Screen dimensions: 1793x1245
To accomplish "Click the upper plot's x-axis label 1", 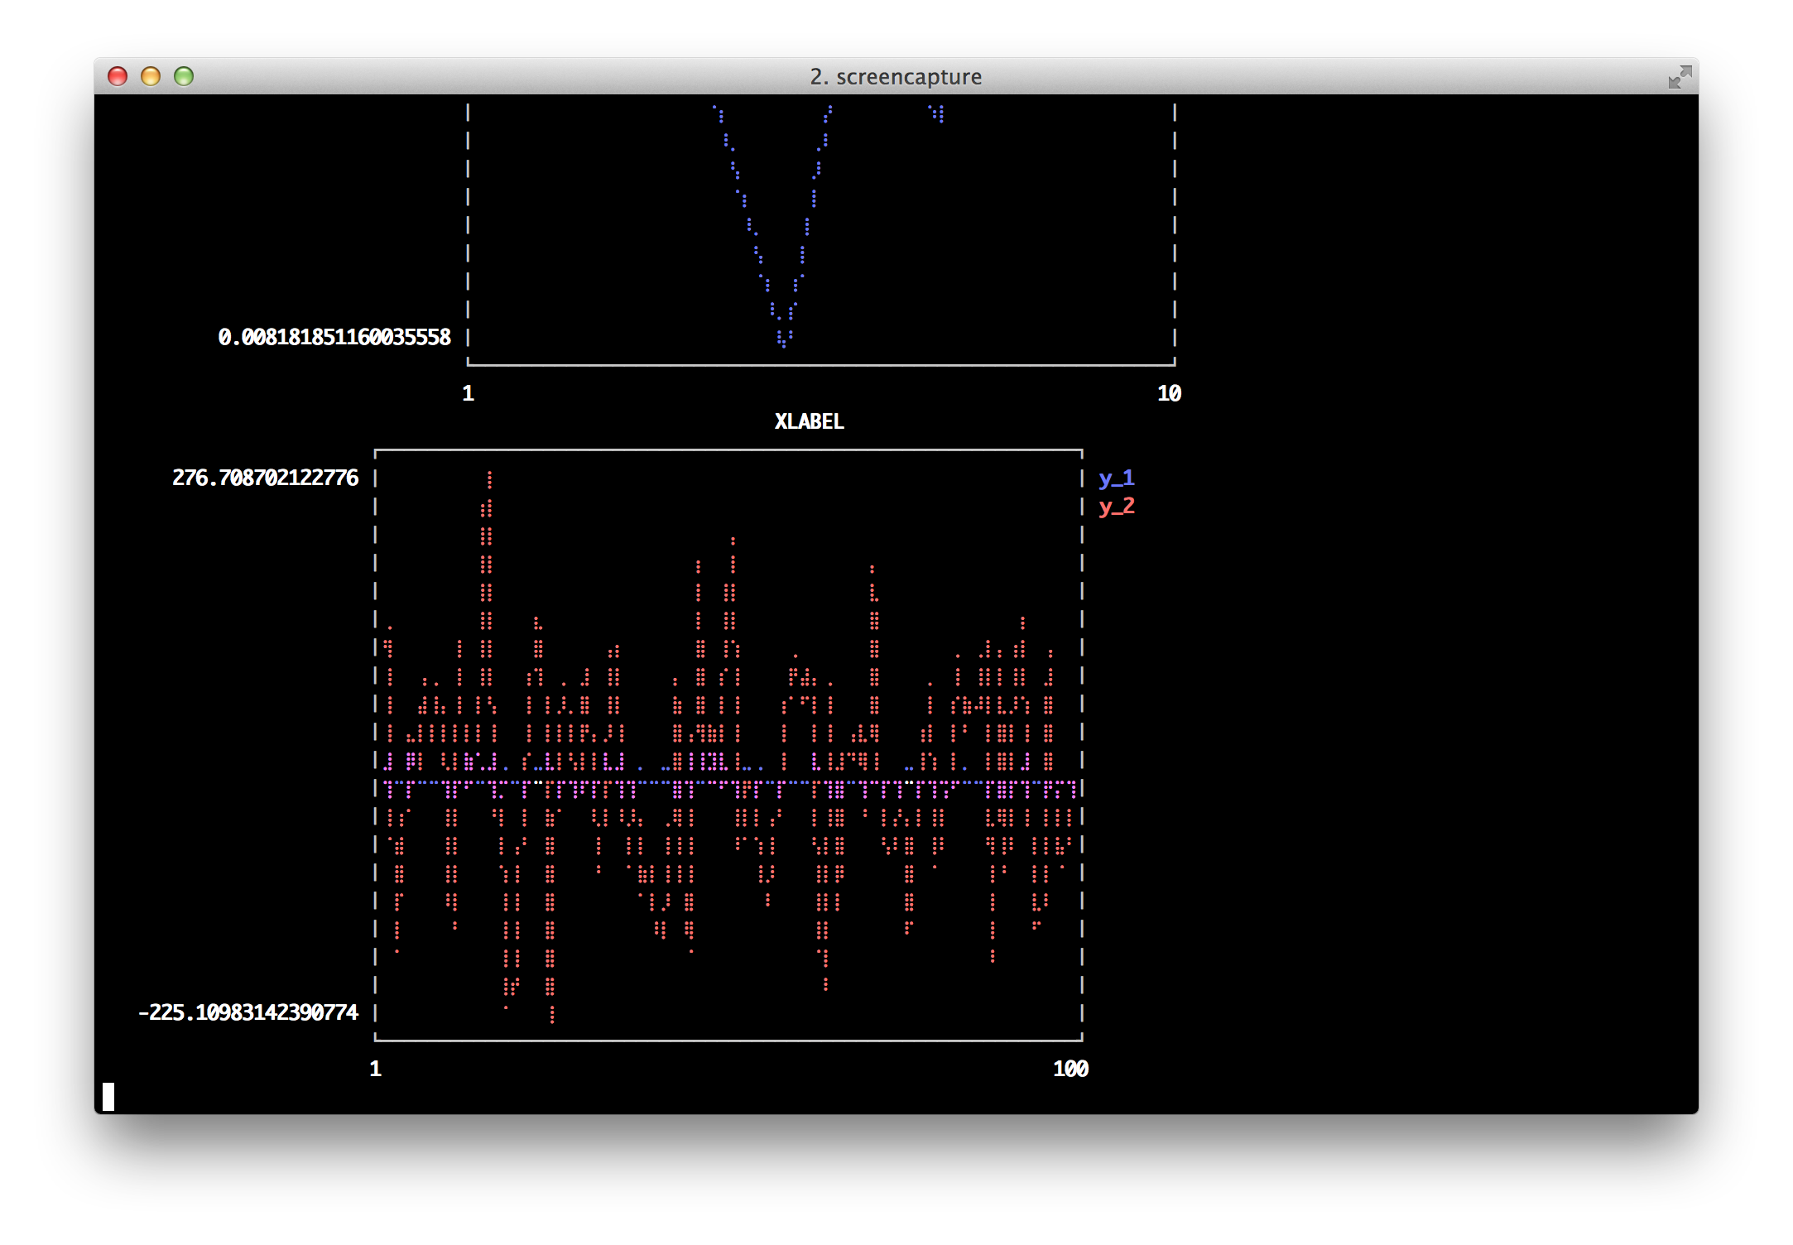I will tap(468, 393).
